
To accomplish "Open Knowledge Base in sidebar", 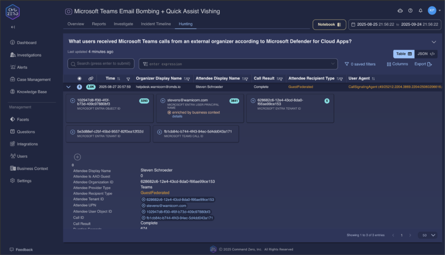I will 29,92.
